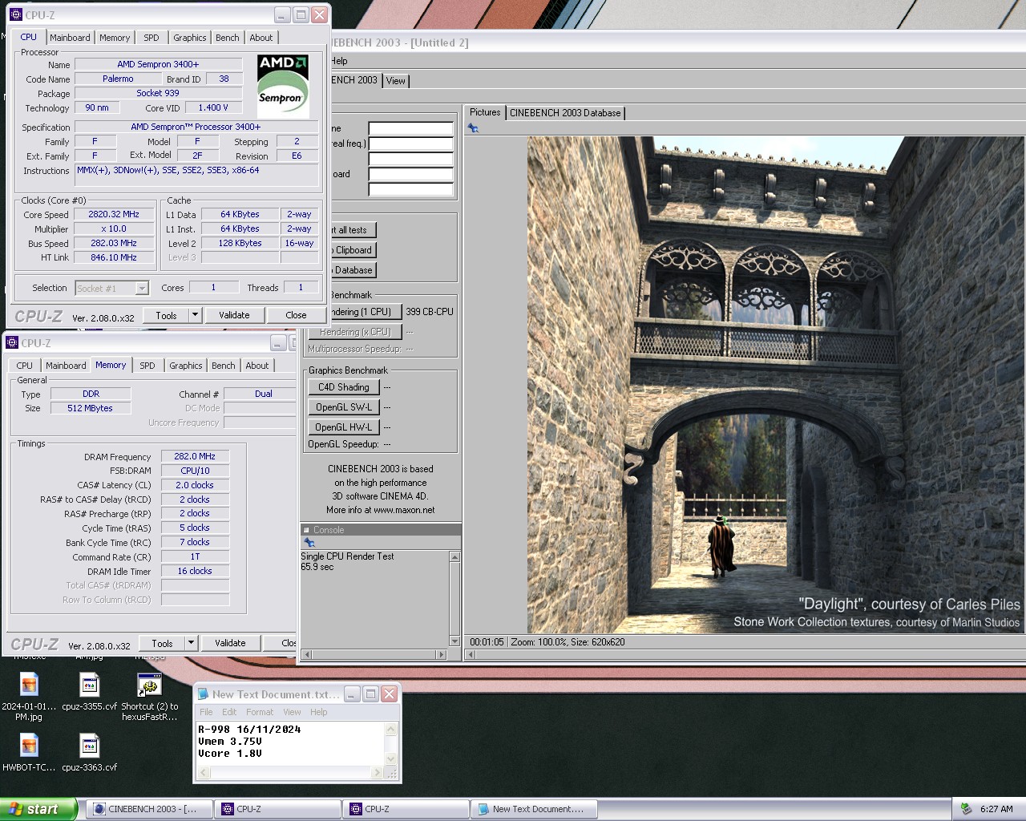The height and width of the screenshot is (821, 1026).
Task: Open the cpuz-3355.cvf desktop file
Action: pyautogui.click(x=90, y=692)
